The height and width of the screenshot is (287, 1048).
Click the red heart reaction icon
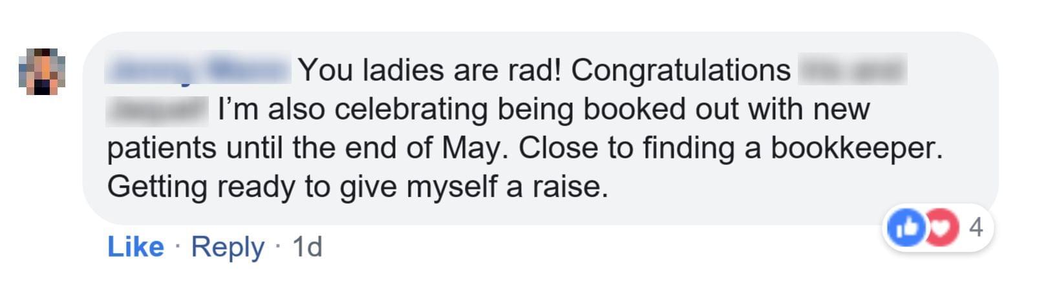(x=941, y=227)
